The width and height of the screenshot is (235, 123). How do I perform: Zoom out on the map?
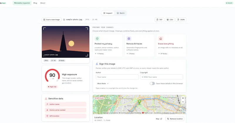pos(183,102)
